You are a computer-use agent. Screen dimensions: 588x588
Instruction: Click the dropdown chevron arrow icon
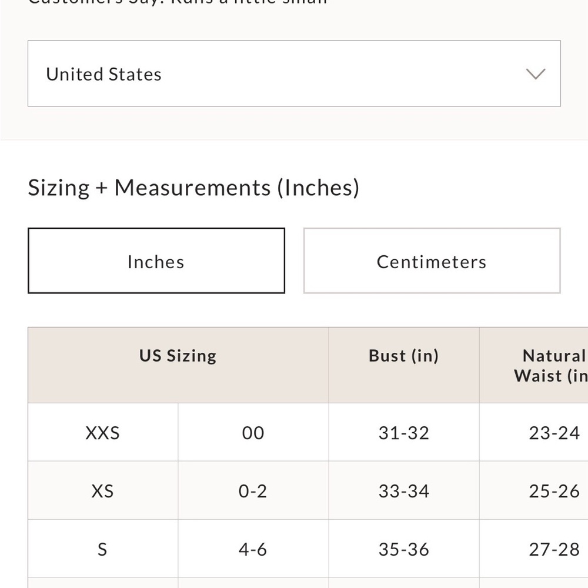[536, 74]
